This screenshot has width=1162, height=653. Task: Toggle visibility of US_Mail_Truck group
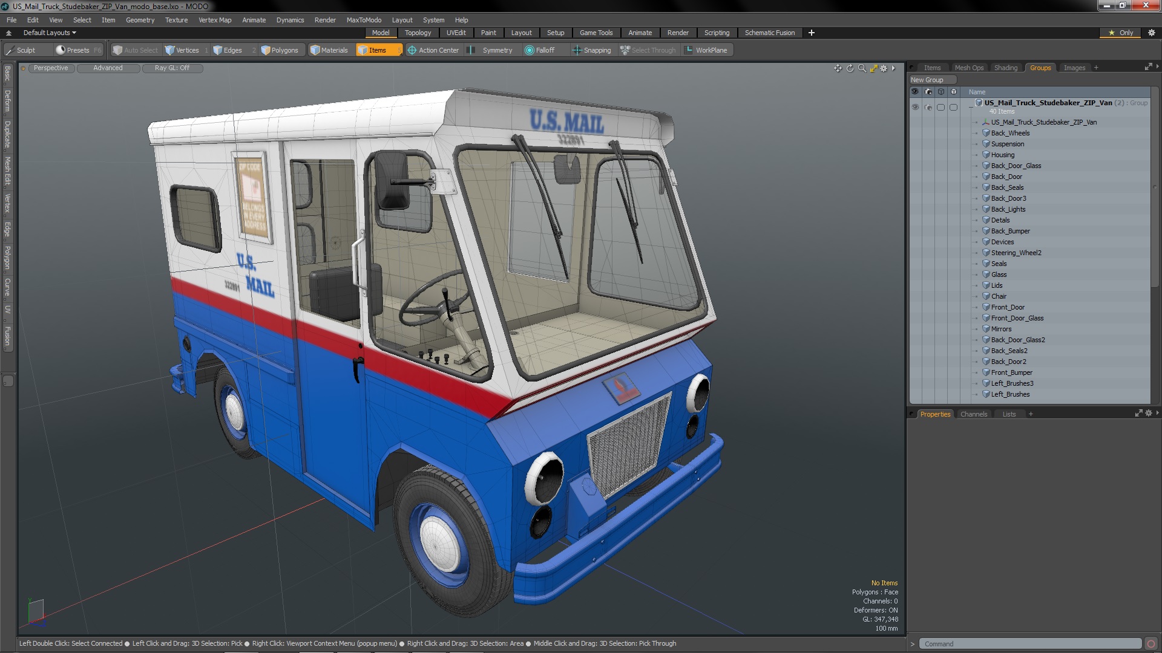(x=915, y=107)
